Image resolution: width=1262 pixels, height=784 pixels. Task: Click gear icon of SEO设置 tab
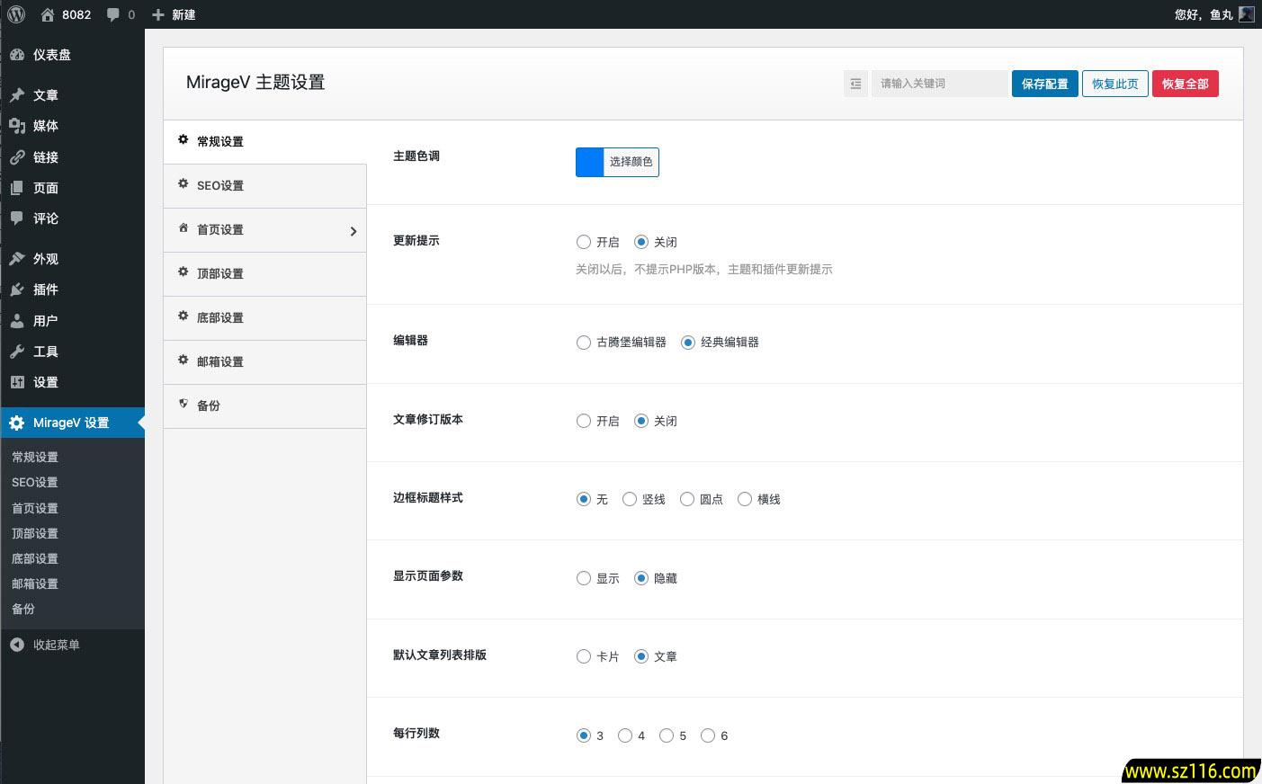pos(183,184)
